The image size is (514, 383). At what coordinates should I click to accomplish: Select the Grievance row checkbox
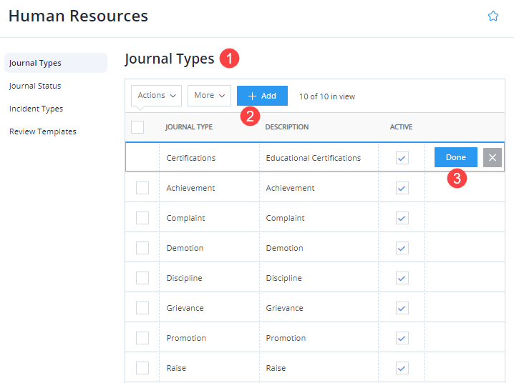142,308
